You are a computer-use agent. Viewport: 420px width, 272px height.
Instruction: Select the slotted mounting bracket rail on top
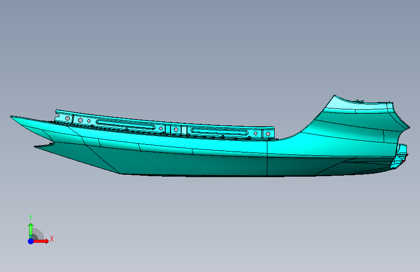point(165,125)
